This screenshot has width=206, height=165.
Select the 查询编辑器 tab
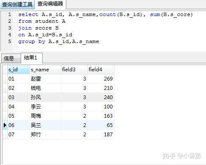50,4
